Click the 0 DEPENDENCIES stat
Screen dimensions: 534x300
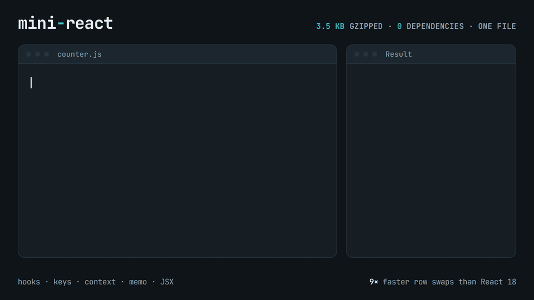coord(430,26)
